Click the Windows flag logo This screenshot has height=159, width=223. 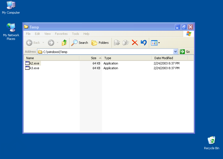click(189, 34)
